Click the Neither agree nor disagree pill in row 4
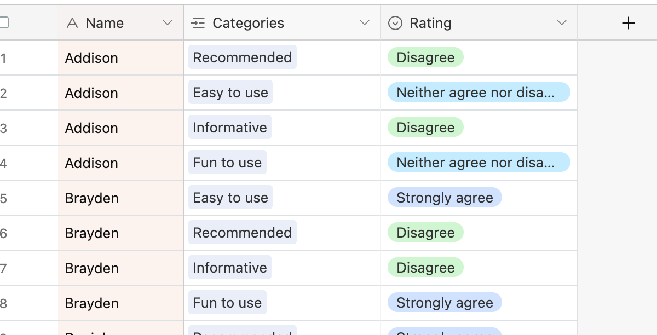Image resolution: width=657 pixels, height=335 pixels. pos(479,163)
